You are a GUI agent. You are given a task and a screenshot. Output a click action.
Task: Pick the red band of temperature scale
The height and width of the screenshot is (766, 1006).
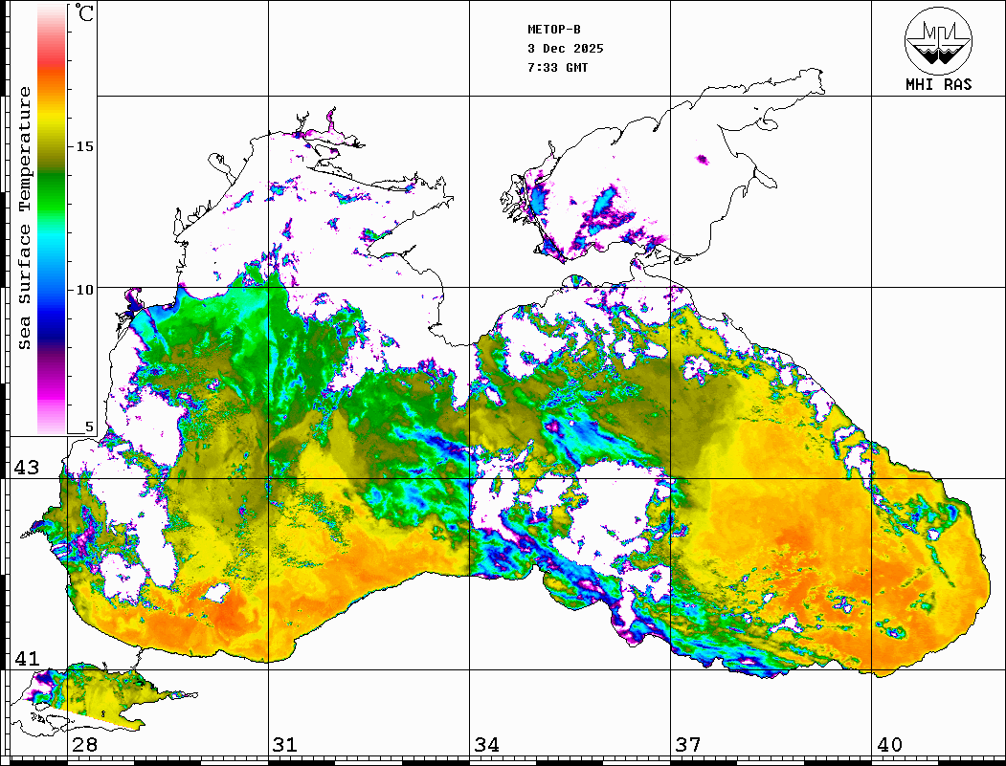click(x=51, y=57)
